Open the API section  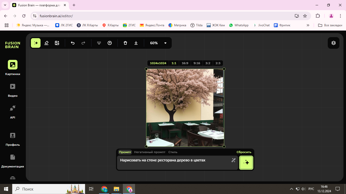pyautogui.click(x=13, y=112)
